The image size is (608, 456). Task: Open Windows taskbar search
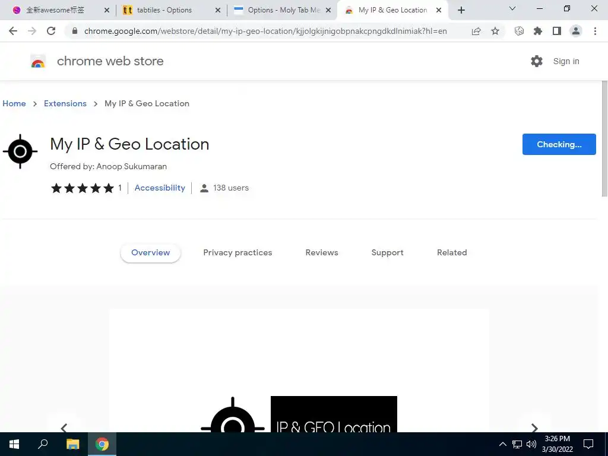coord(43,444)
